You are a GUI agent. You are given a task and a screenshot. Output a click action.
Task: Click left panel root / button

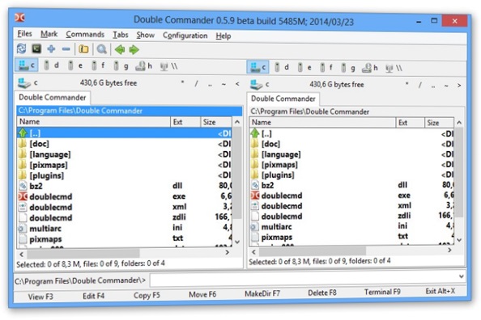pyautogui.click(x=196, y=83)
